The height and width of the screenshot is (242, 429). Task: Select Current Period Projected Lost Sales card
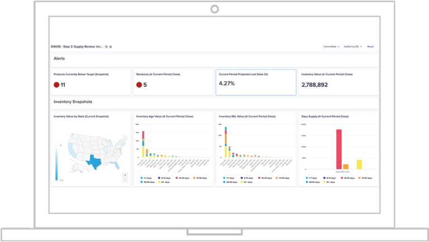coord(256,82)
